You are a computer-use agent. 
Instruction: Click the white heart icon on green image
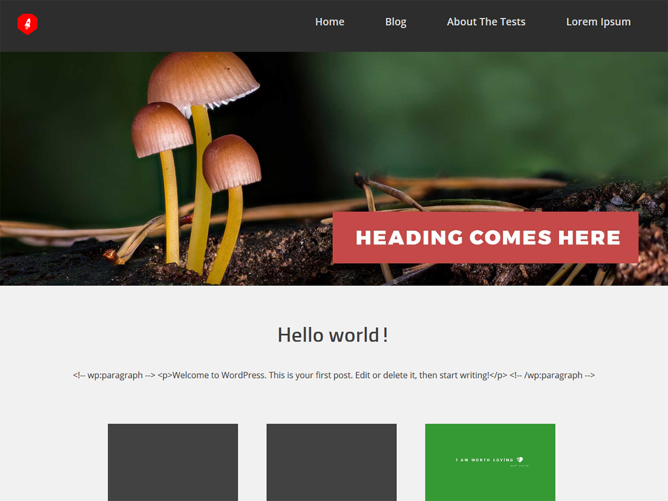coord(520,460)
